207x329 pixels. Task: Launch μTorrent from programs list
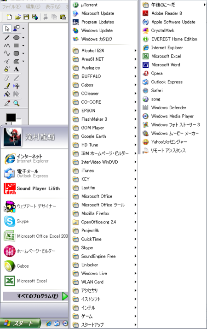[104, 5]
